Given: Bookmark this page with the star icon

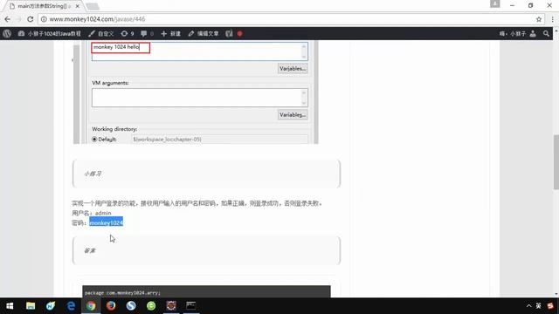Looking at the screenshot, I should pyautogui.click(x=539, y=19).
